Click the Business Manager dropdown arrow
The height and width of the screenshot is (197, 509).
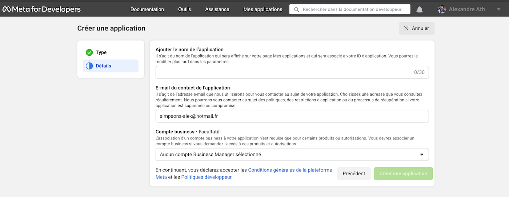point(422,155)
